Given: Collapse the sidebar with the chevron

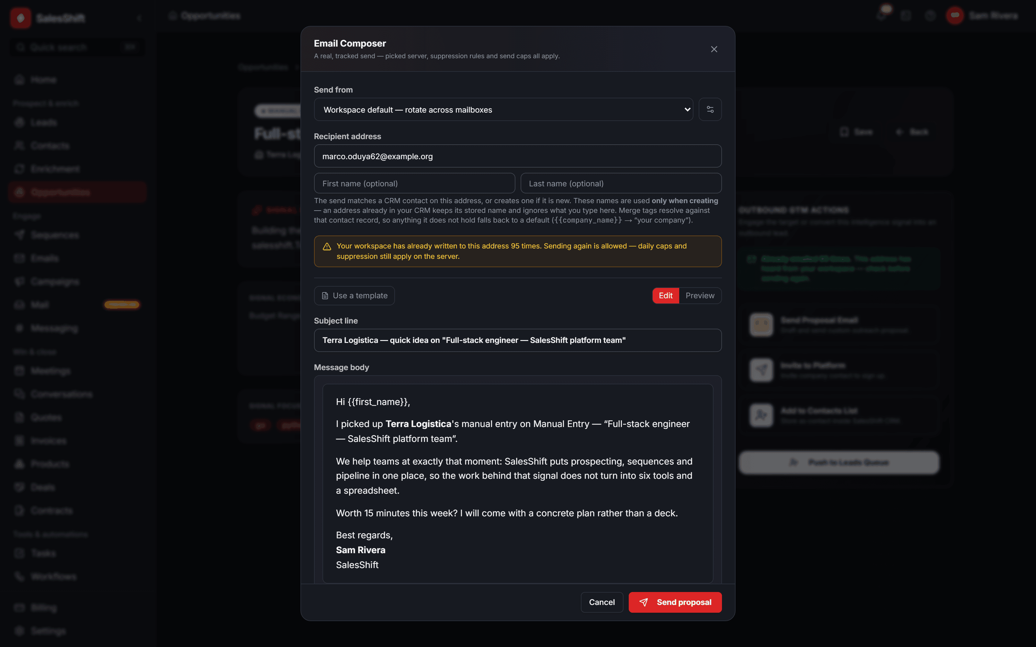Looking at the screenshot, I should click(x=139, y=18).
